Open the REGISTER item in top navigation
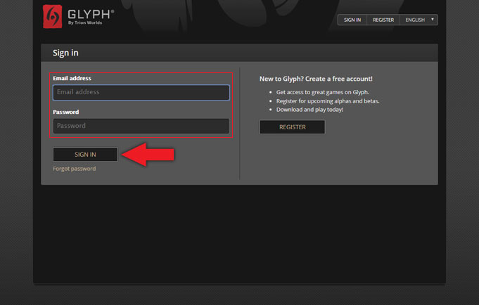 (383, 20)
